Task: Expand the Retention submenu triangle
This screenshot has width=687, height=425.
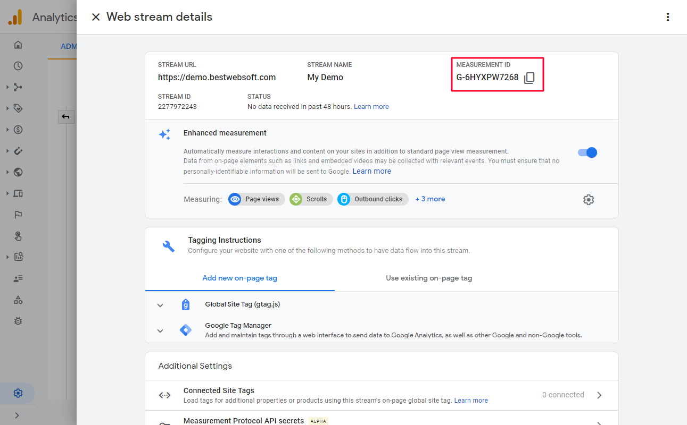Action: [7, 151]
